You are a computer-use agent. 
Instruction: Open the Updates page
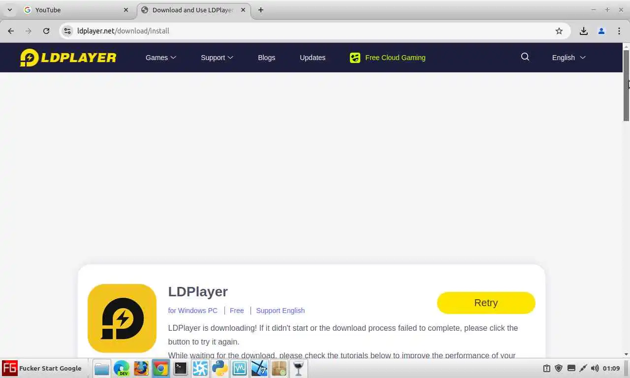click(x=313, y=58)
